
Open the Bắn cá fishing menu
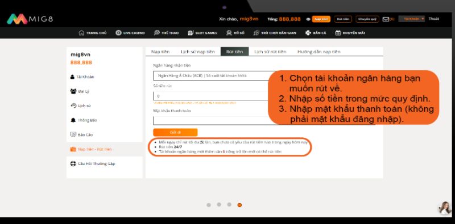coord(316,33)
